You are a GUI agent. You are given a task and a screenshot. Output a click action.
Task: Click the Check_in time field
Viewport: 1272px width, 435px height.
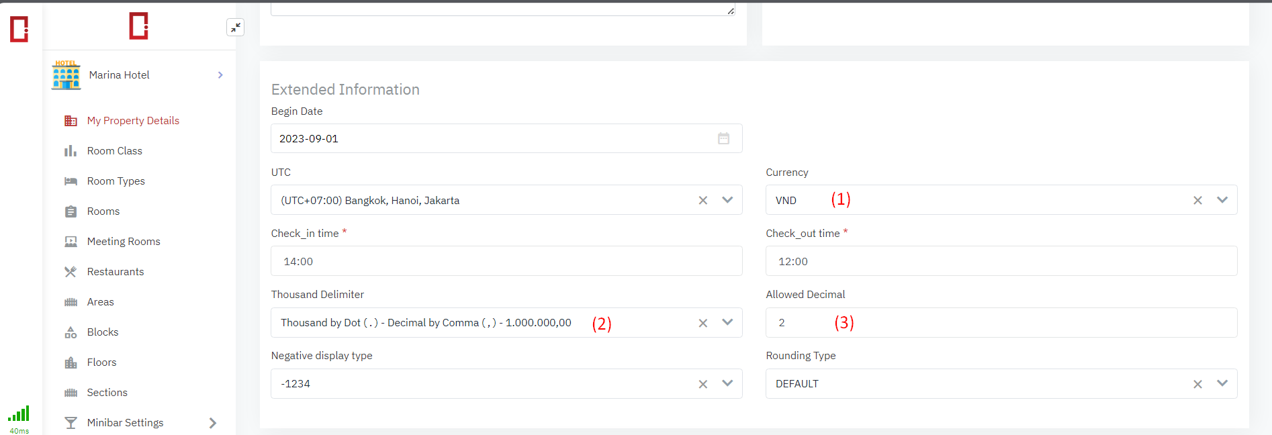coord(506,261)
